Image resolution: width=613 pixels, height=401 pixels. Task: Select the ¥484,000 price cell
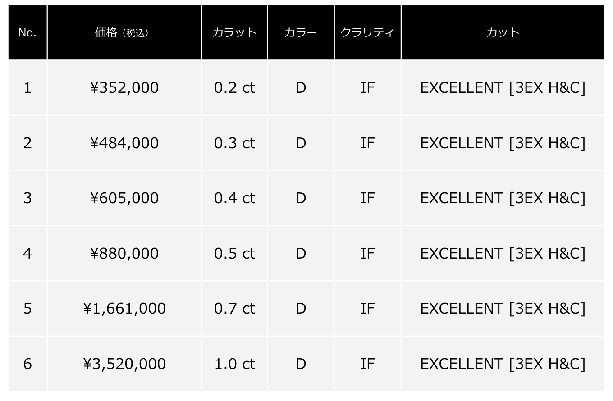(x=124, y=143)
